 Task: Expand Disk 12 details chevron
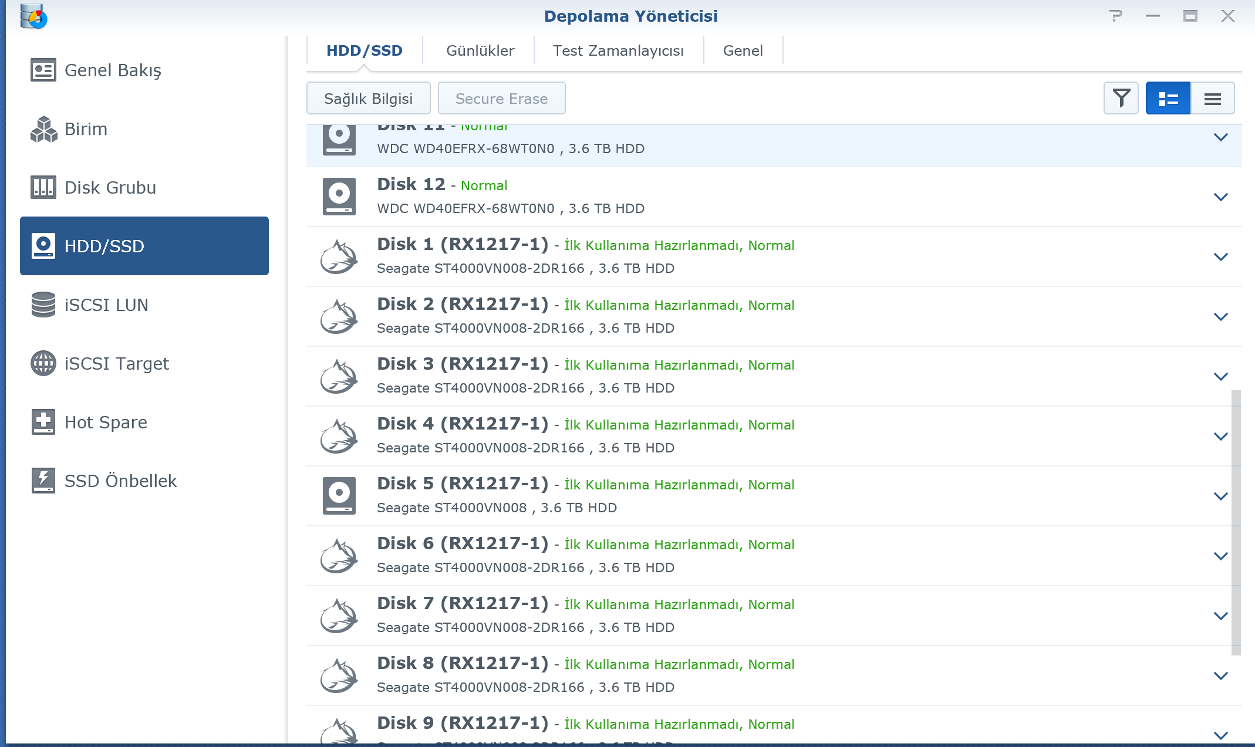1220,197
